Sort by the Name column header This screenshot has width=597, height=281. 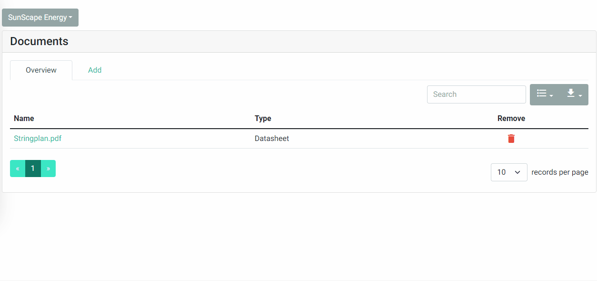[x=24, y=119]
